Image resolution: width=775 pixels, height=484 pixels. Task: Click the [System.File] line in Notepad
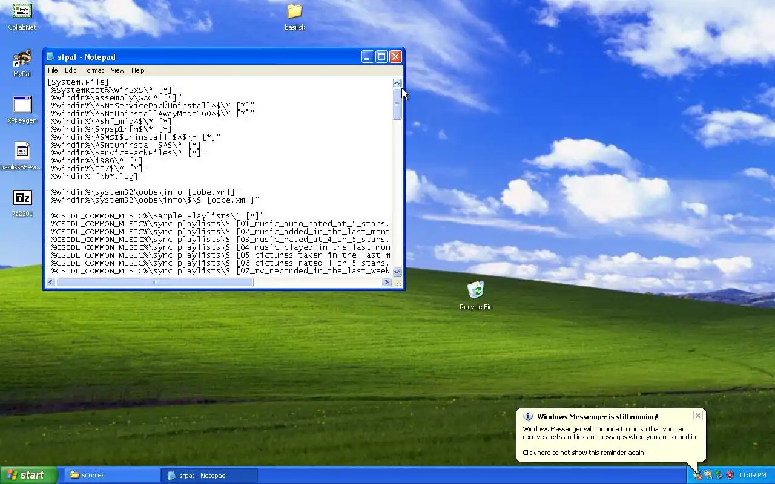[78, 82]
